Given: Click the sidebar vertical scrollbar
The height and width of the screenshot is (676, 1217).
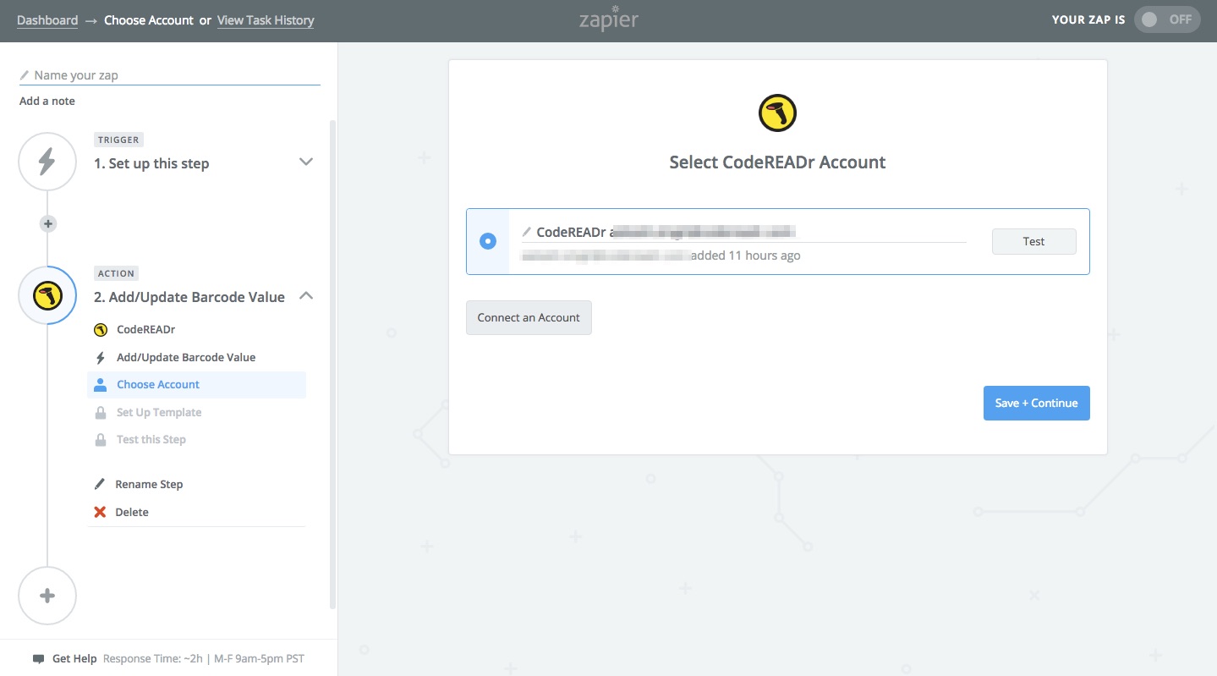Looking at the screenshot, I should click(332, 364).
